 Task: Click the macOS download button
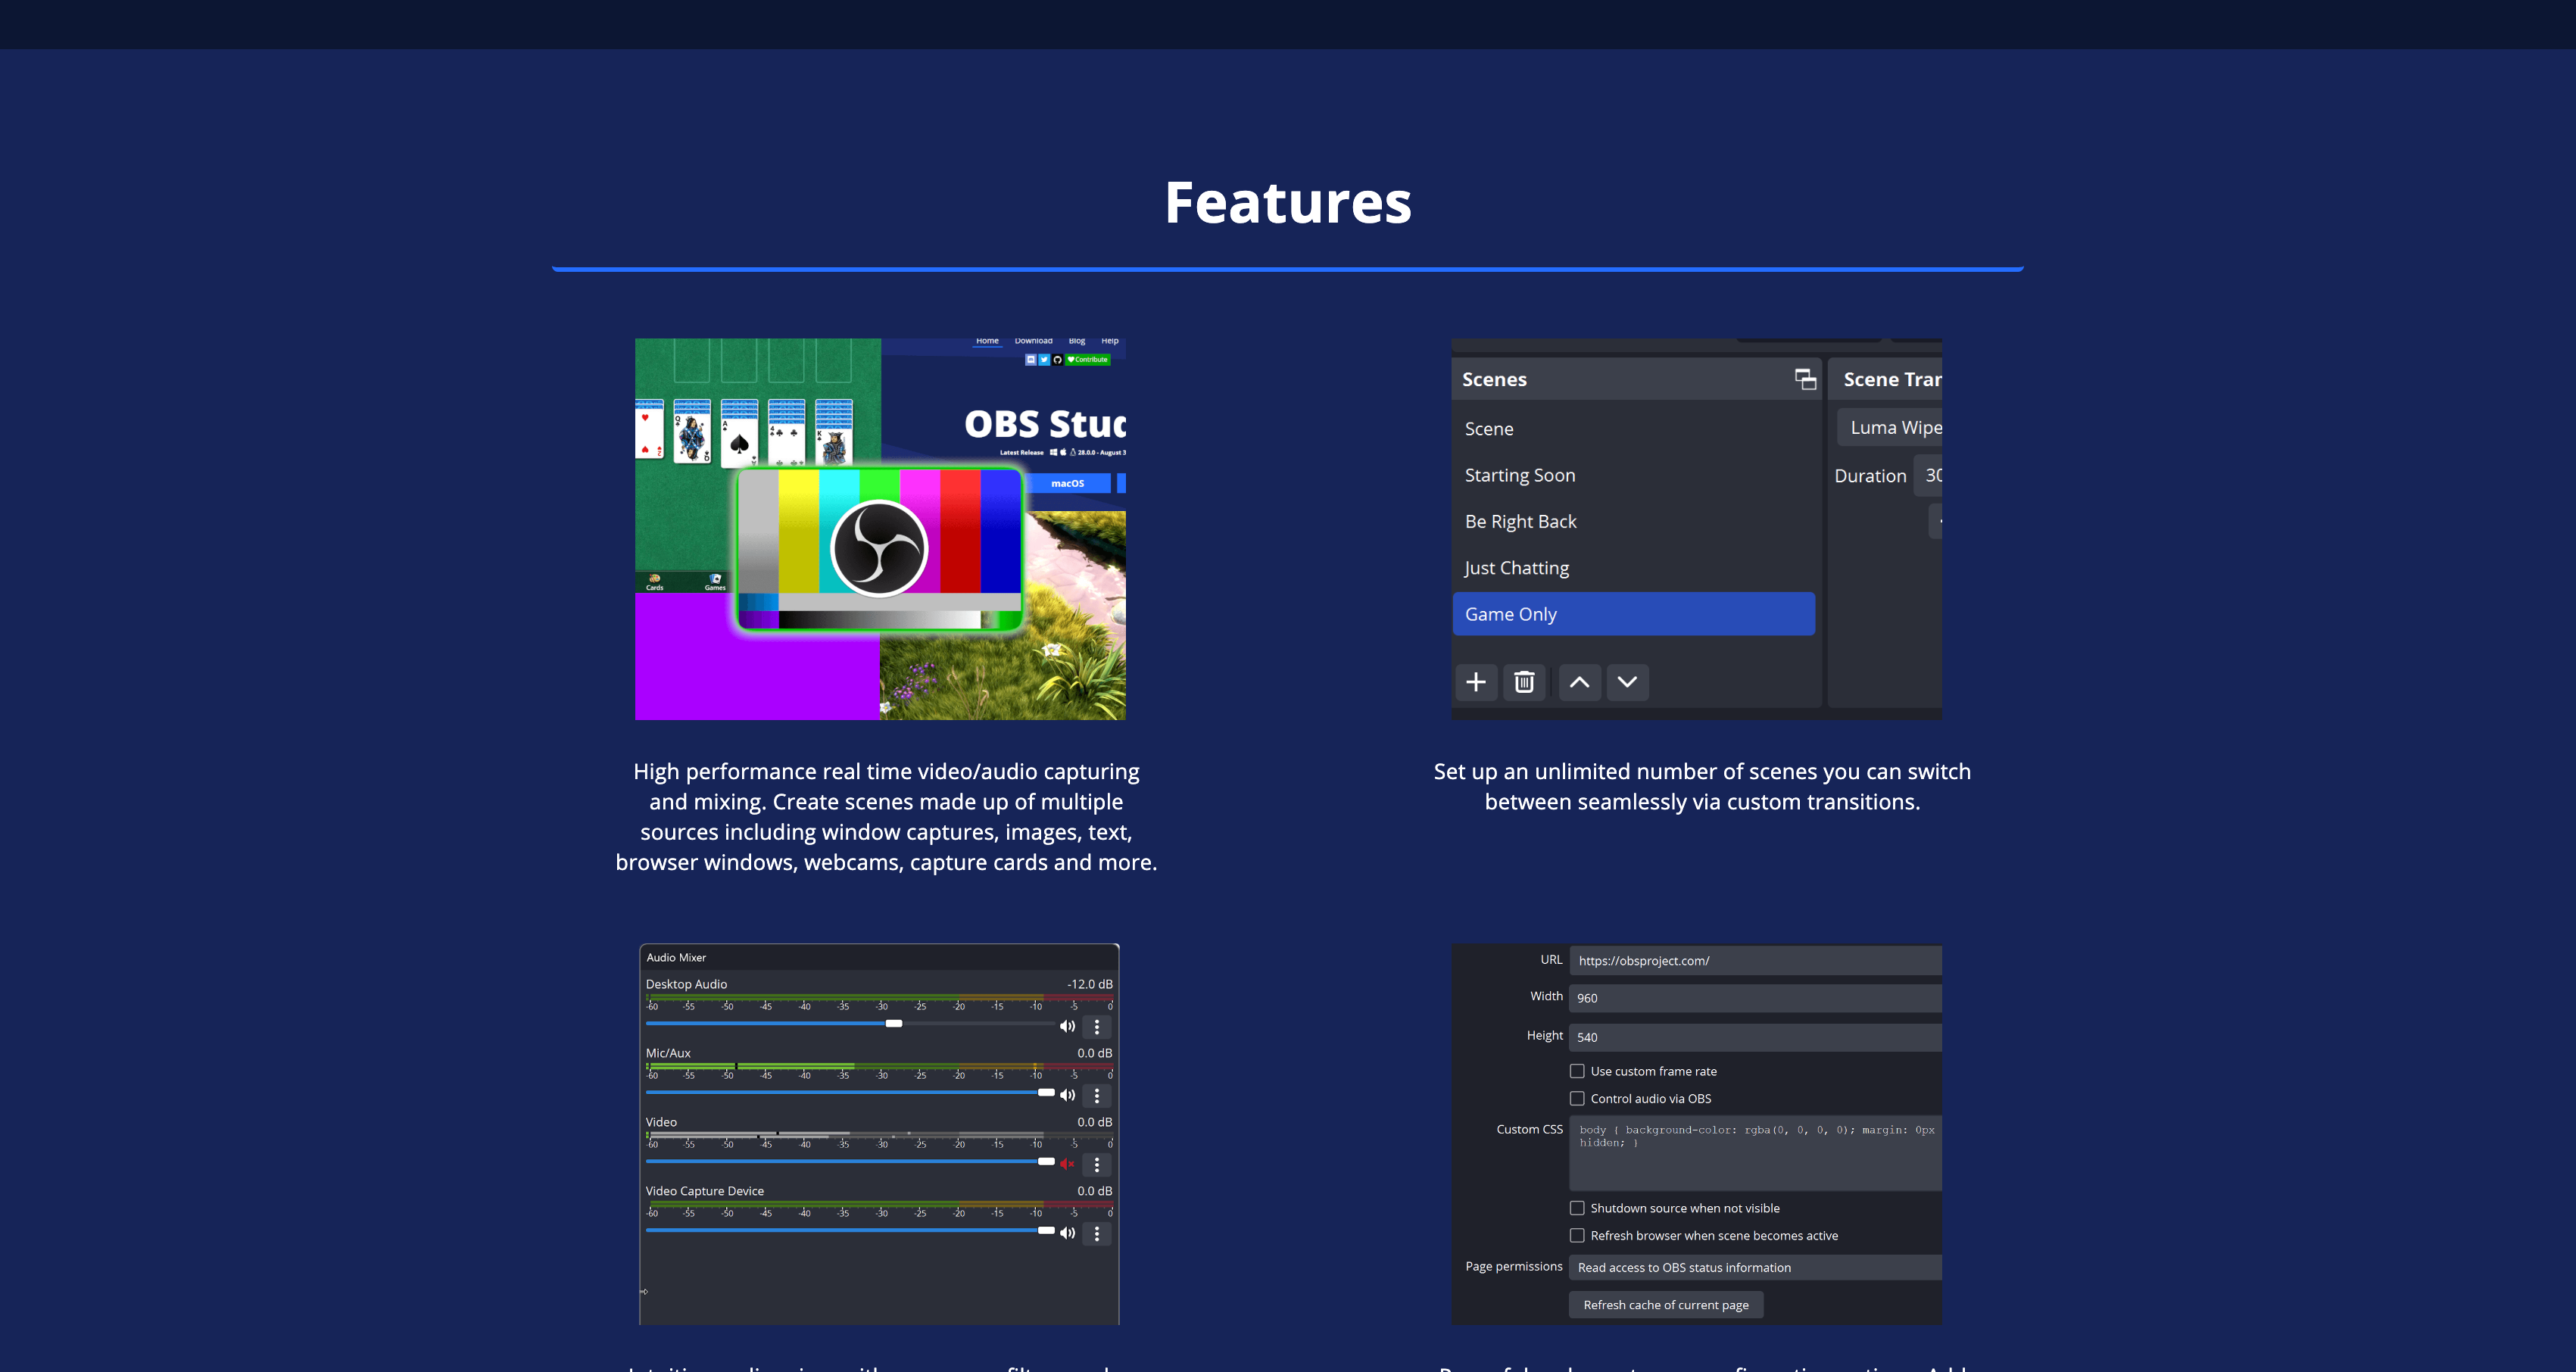tap(1067, 483)
